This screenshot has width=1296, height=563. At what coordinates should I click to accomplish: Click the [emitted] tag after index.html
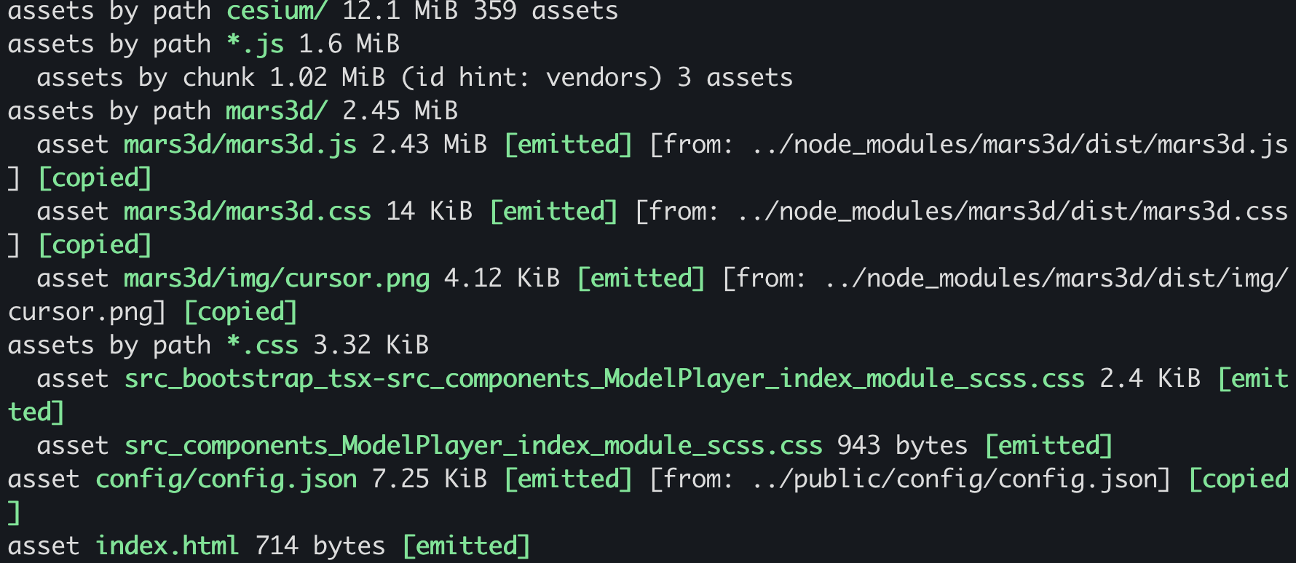[x=466, y=546]
